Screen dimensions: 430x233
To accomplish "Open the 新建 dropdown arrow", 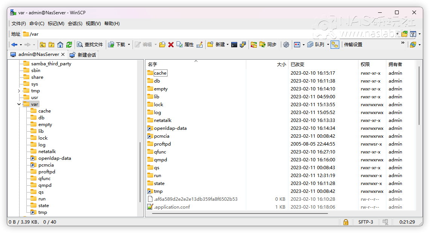I will (x=228, y=45).
